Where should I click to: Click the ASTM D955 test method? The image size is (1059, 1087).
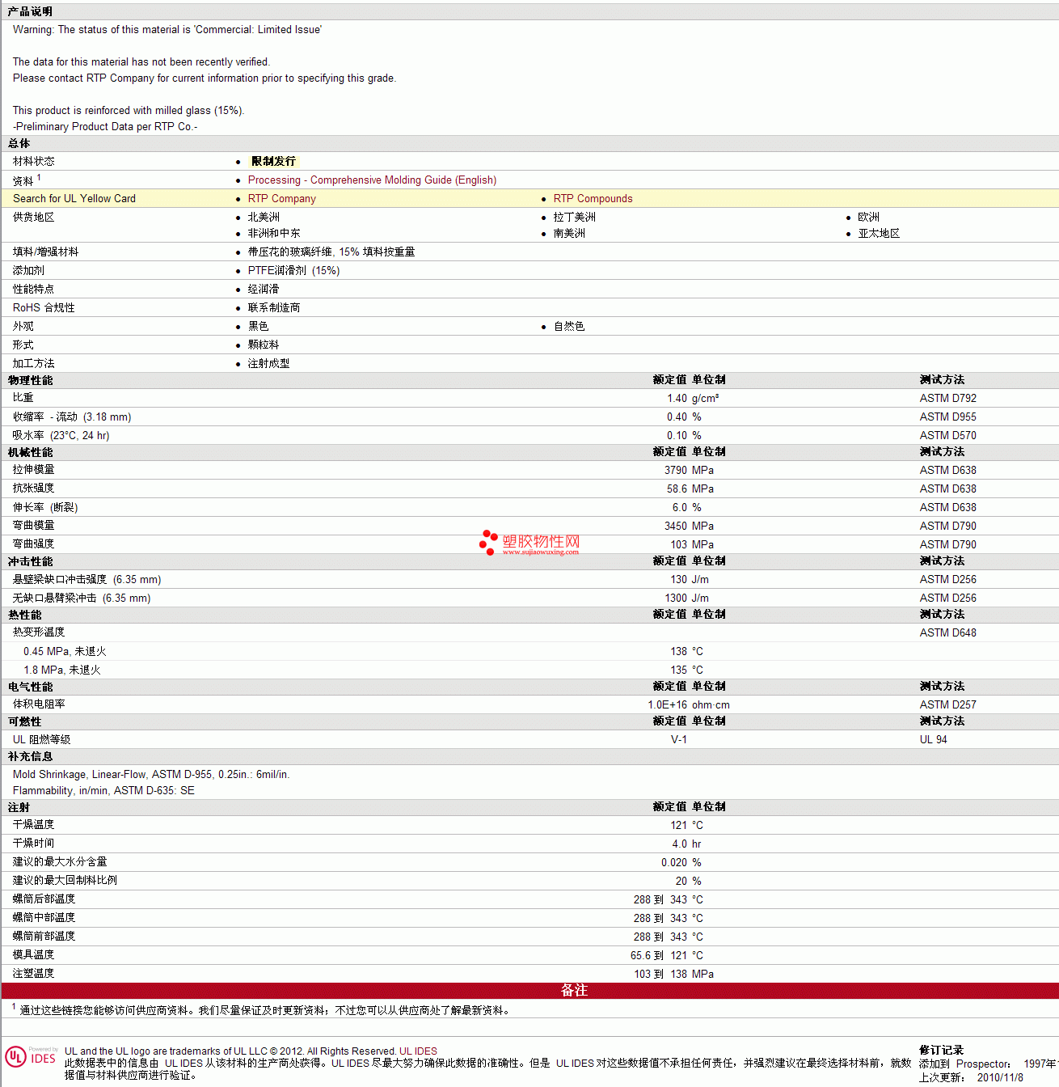(947, 417)
